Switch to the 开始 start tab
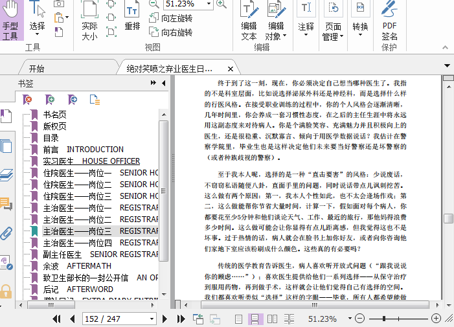Image resolution: width=454 pixels, height=327 pixels. click(36, 69)
